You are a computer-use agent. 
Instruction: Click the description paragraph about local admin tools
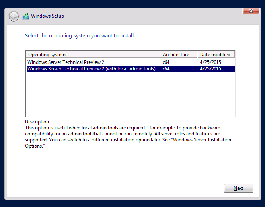(128, 137)
